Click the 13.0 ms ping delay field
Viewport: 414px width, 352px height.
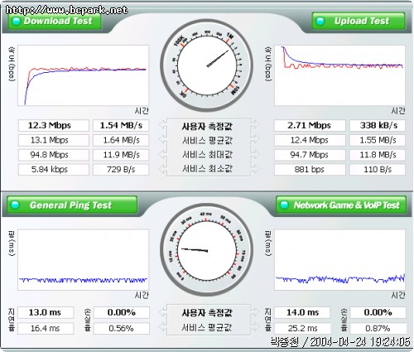46,312
